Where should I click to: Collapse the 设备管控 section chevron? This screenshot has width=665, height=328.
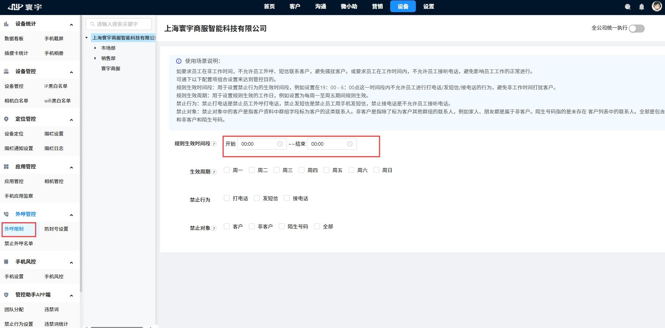(71, 72)
